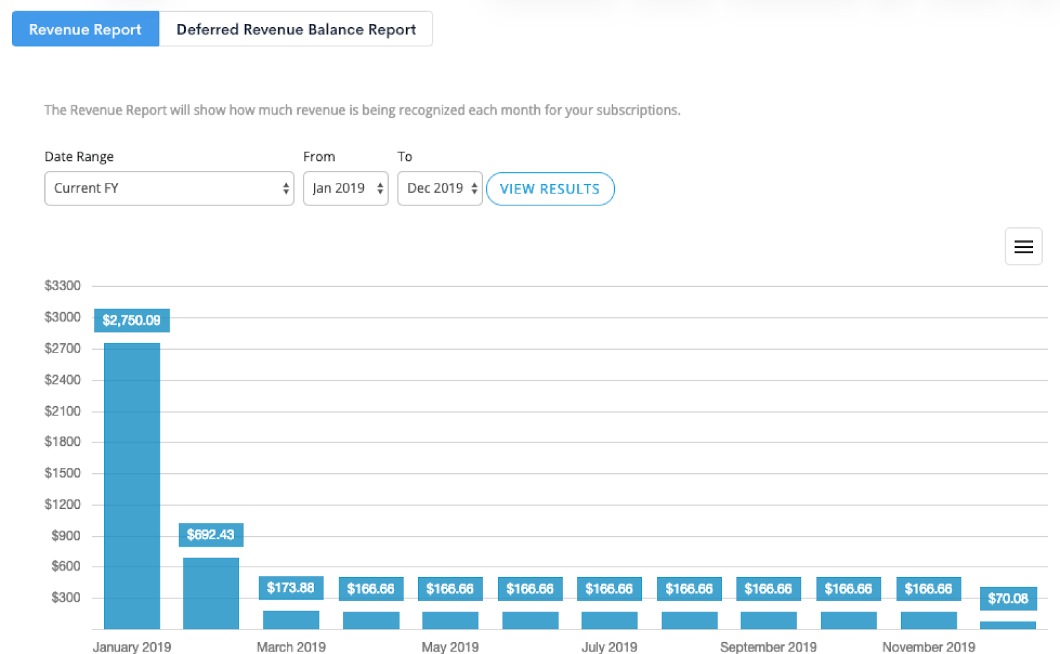Click the VIEW RESULTS button
The image size is (1060, 654).
coord(550,189)
